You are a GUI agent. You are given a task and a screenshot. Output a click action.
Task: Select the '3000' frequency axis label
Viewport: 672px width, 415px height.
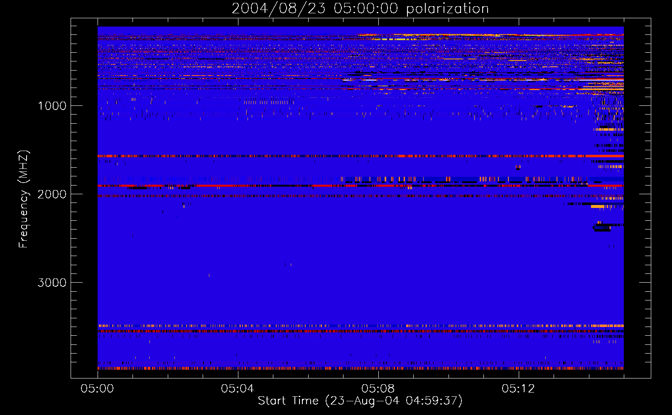[52, 283]
